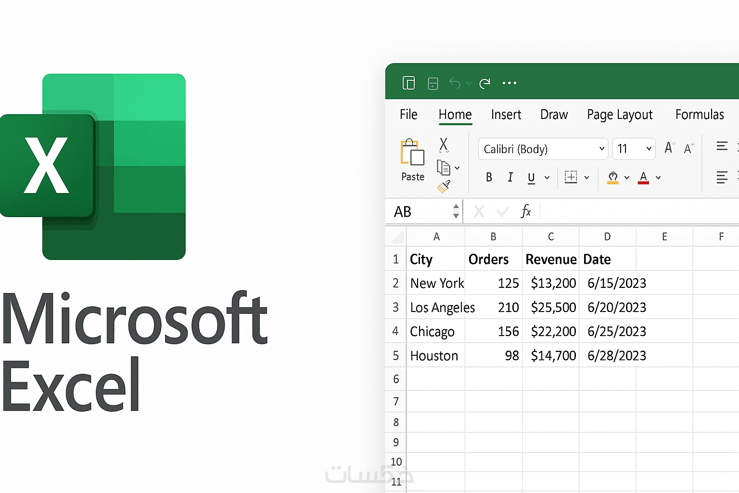Redo the last action
This screenshot has width=739, height=493.
[485, 83]
